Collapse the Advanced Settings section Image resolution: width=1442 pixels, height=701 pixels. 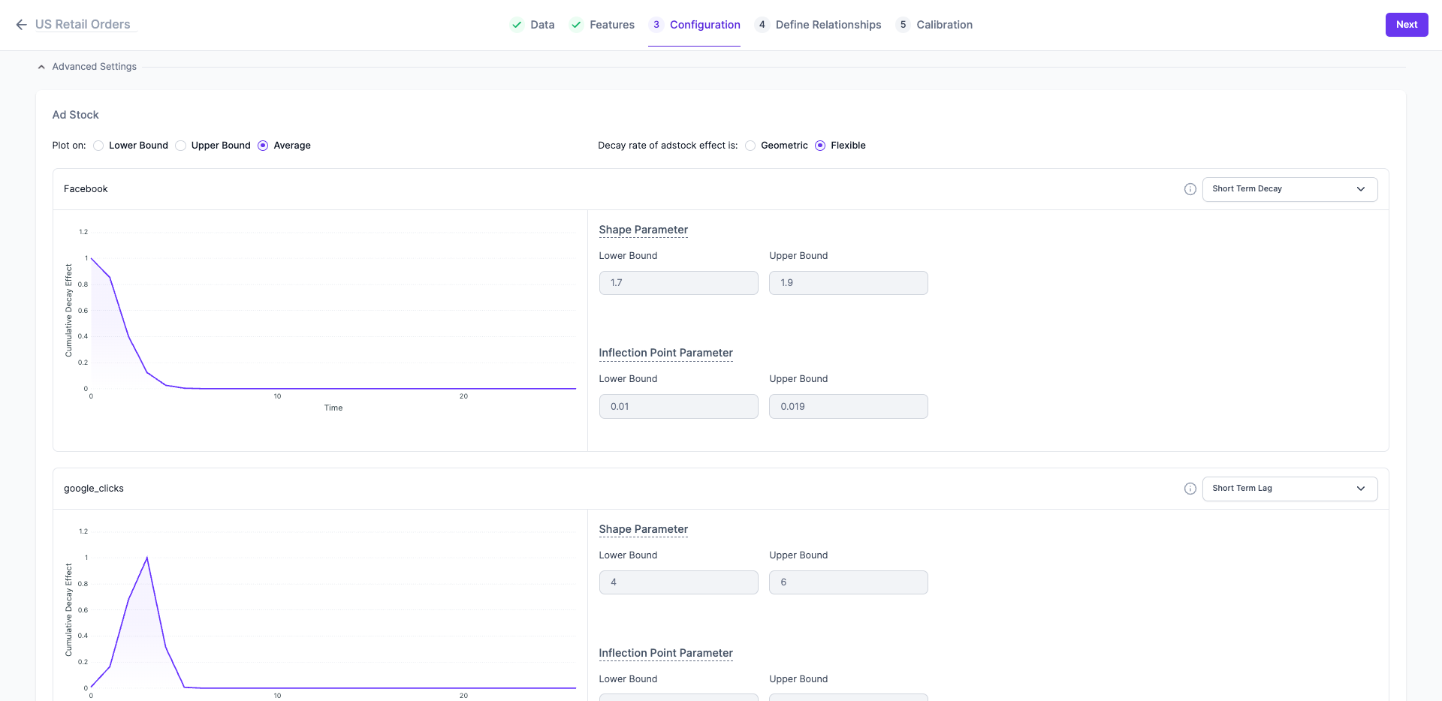(87, 67)
